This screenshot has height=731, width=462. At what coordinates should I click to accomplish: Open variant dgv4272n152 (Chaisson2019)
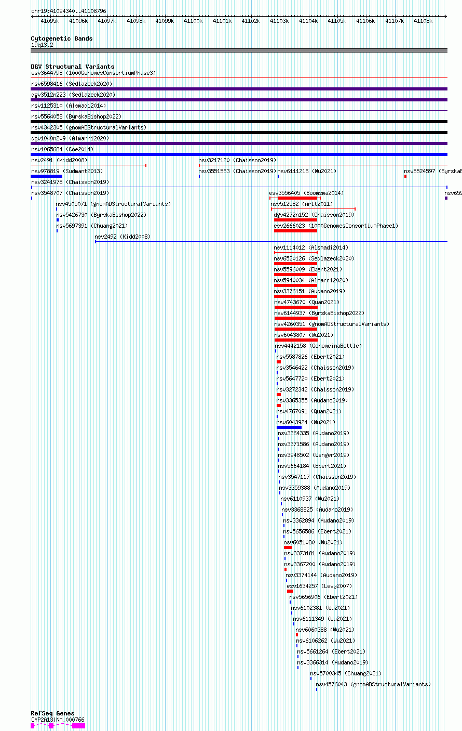pos(314,215)
